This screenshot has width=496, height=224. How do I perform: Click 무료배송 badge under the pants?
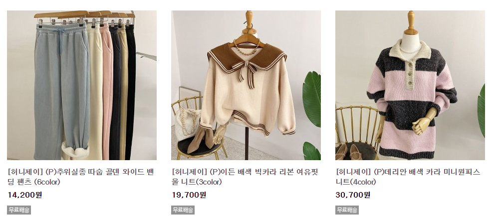(19, 210)
